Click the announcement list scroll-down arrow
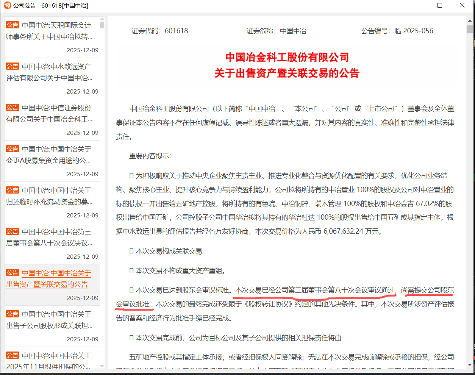475x375 pixels. pyautogui.click(x=102, y=366)
